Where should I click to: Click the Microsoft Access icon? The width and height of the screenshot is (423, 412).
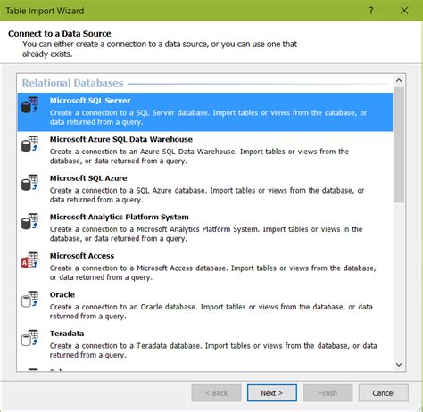(x=29, y=260)
